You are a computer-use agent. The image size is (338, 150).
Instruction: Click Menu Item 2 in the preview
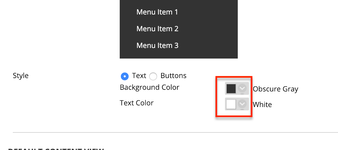point(157,29)
